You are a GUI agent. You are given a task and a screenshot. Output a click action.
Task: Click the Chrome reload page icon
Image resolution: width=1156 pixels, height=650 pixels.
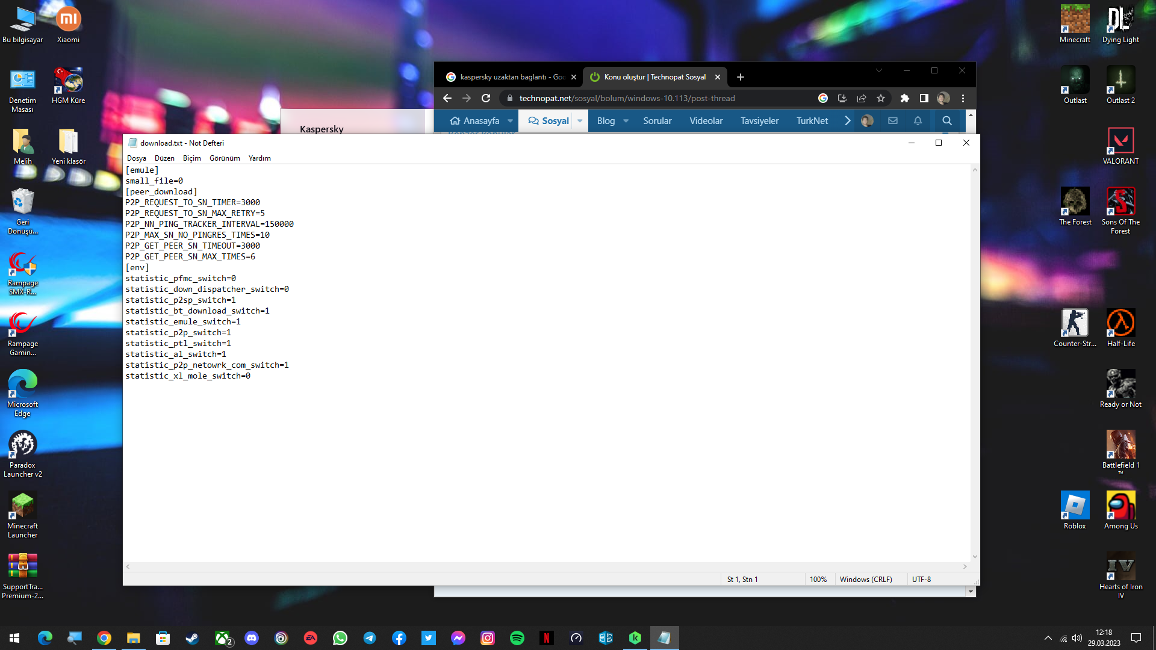486,98
